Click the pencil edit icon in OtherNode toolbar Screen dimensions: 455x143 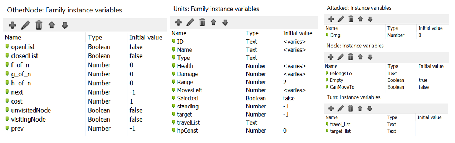(25, 25)
